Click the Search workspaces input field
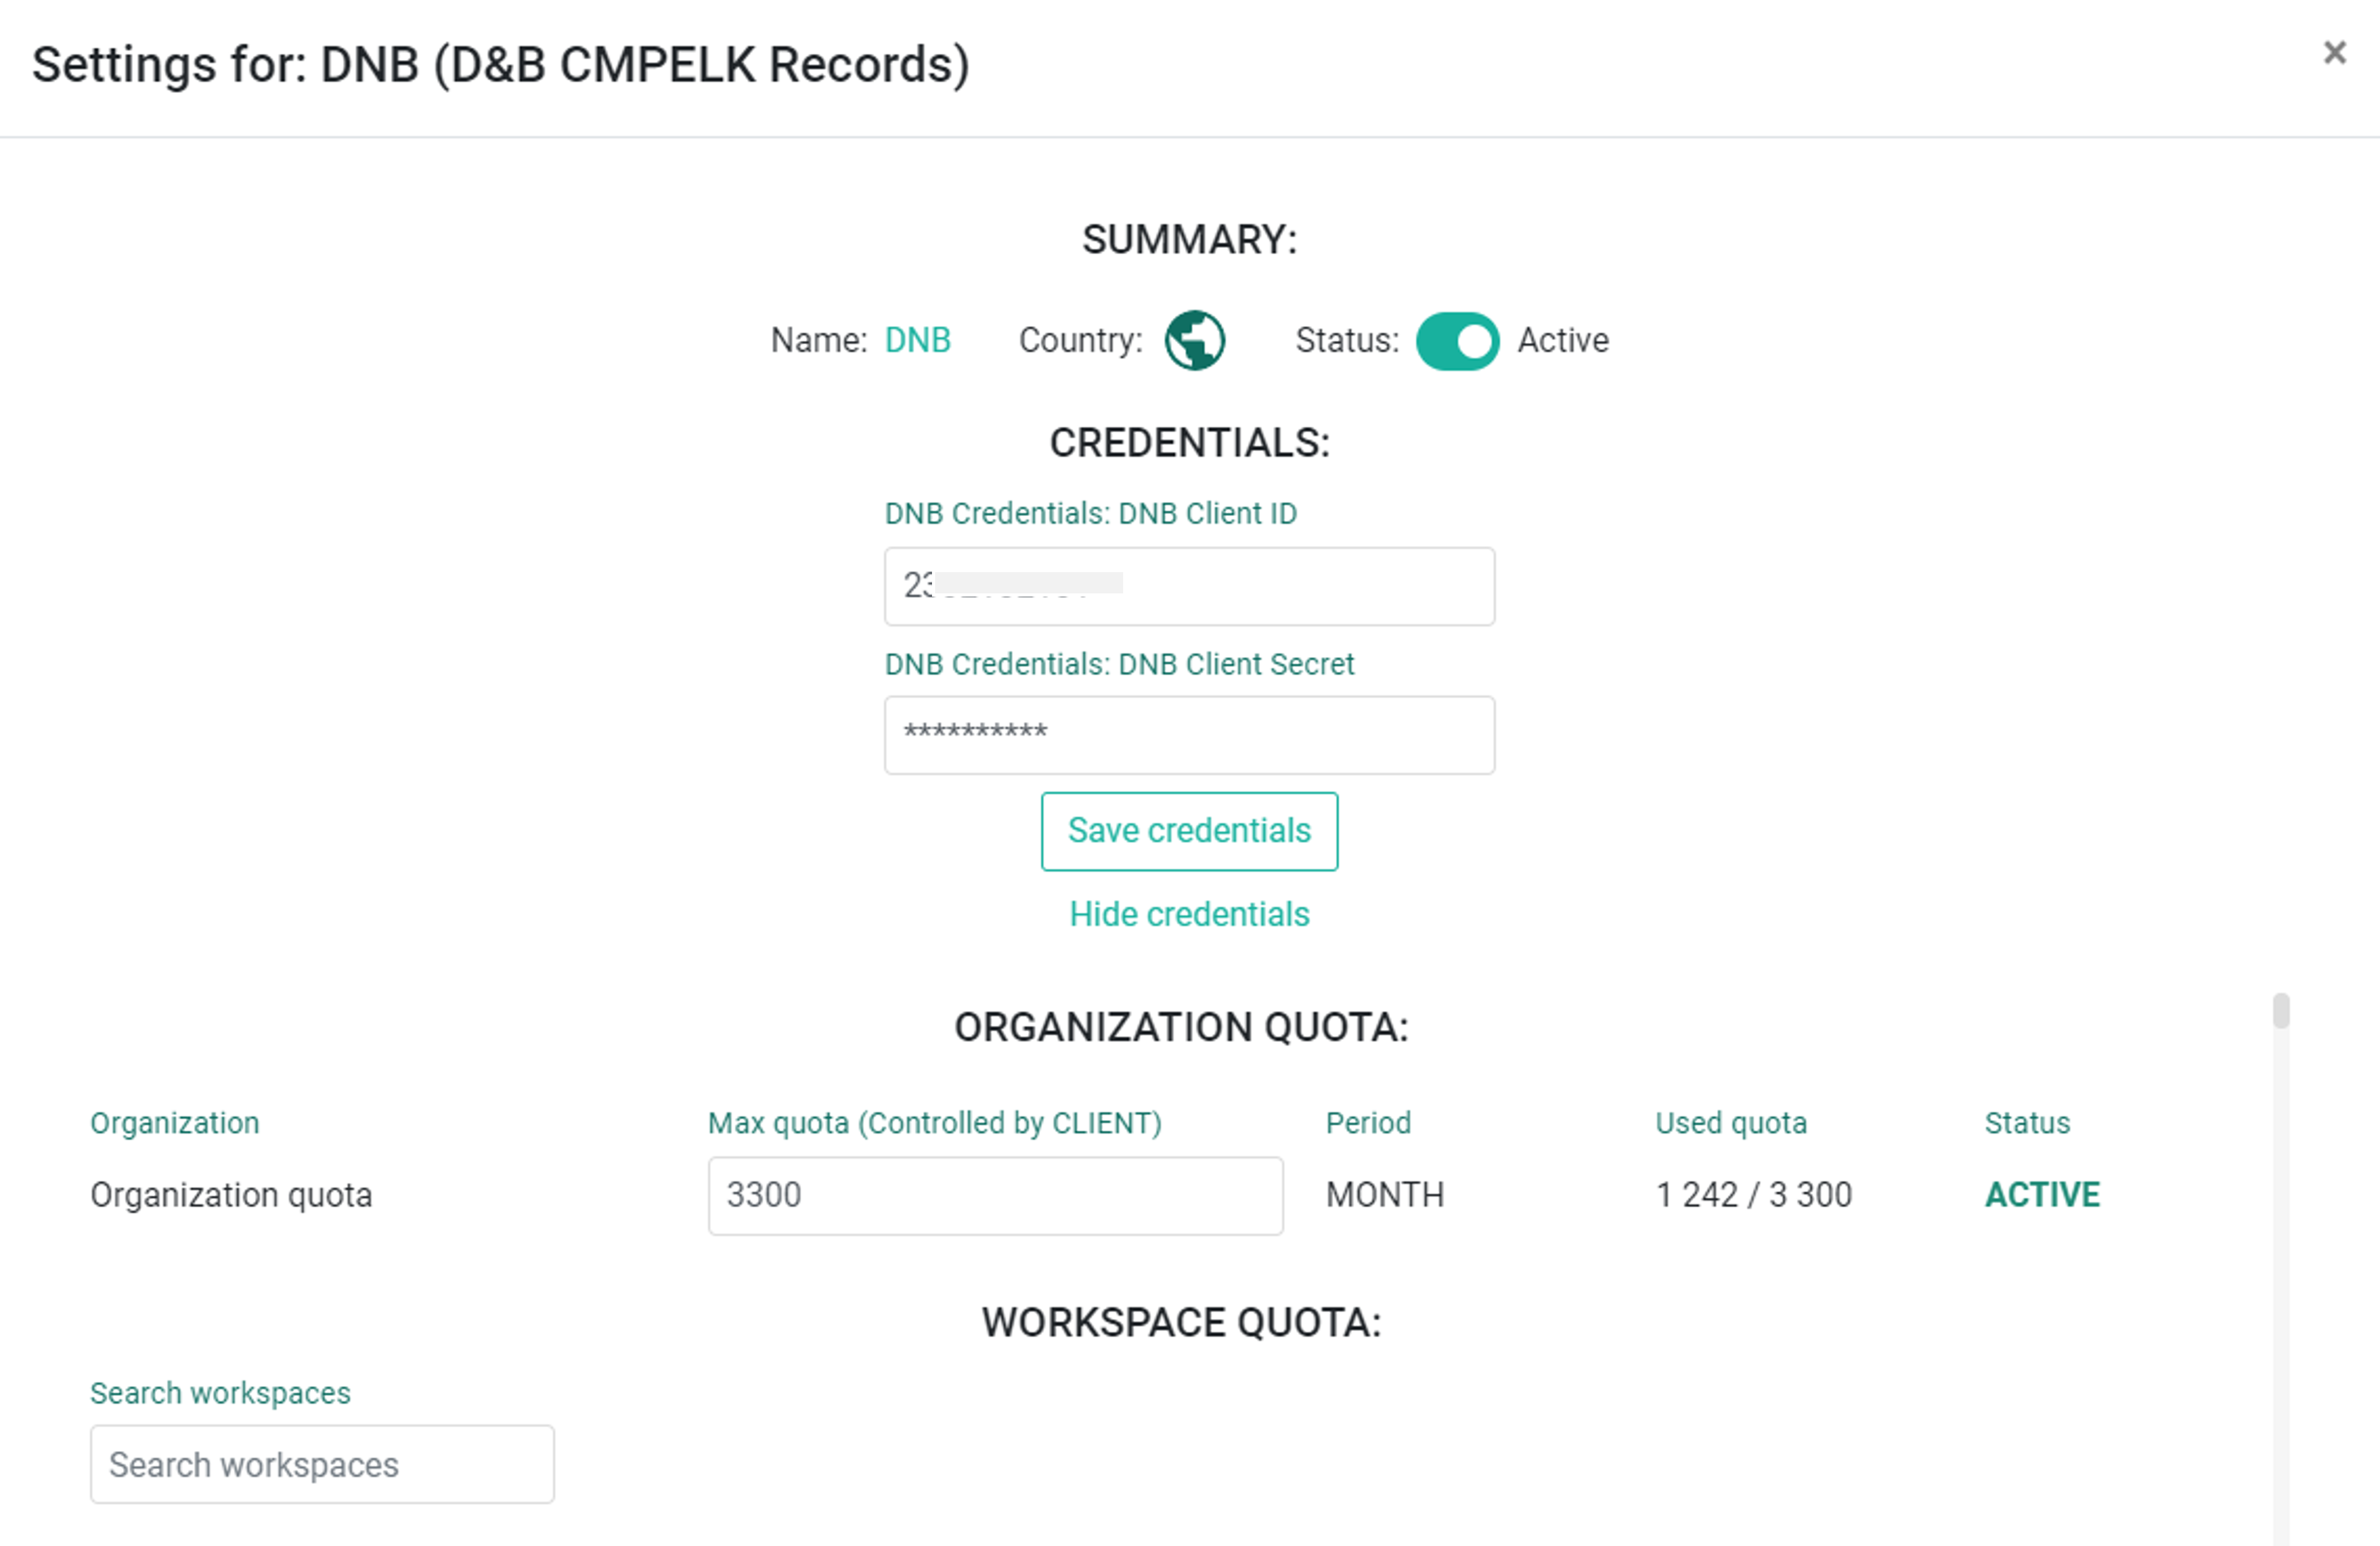2380x1546 pixels. coord(322,1464)
